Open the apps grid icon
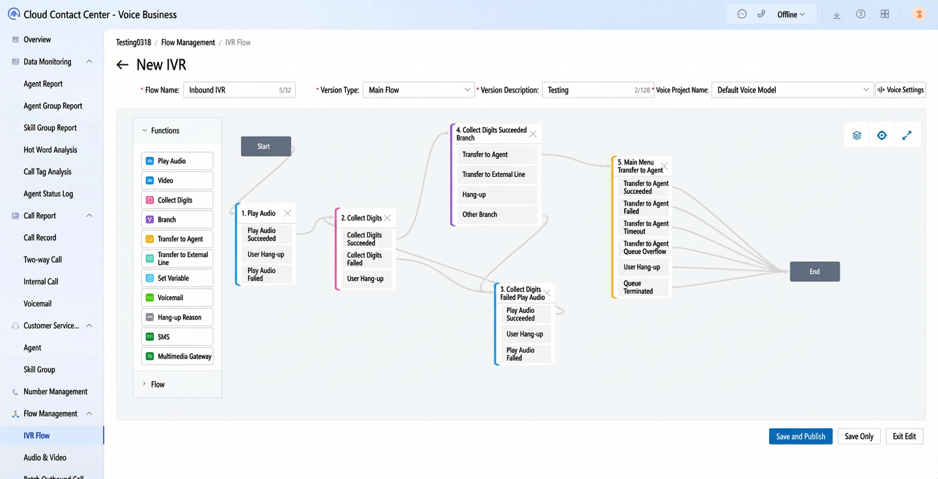The height and width of the screenshot is (479, 938). [885, 14]
